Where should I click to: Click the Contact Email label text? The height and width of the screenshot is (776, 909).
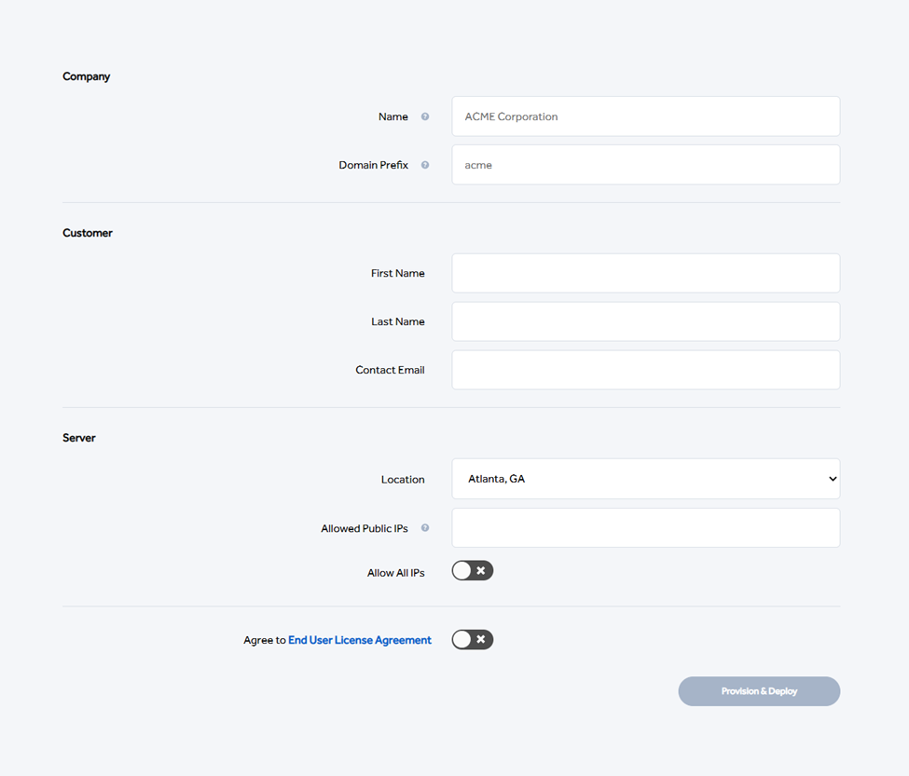(x=390, y=370)
